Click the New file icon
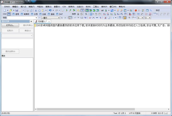The width and height of the screenshot is (172, 116). coord(4,10)
